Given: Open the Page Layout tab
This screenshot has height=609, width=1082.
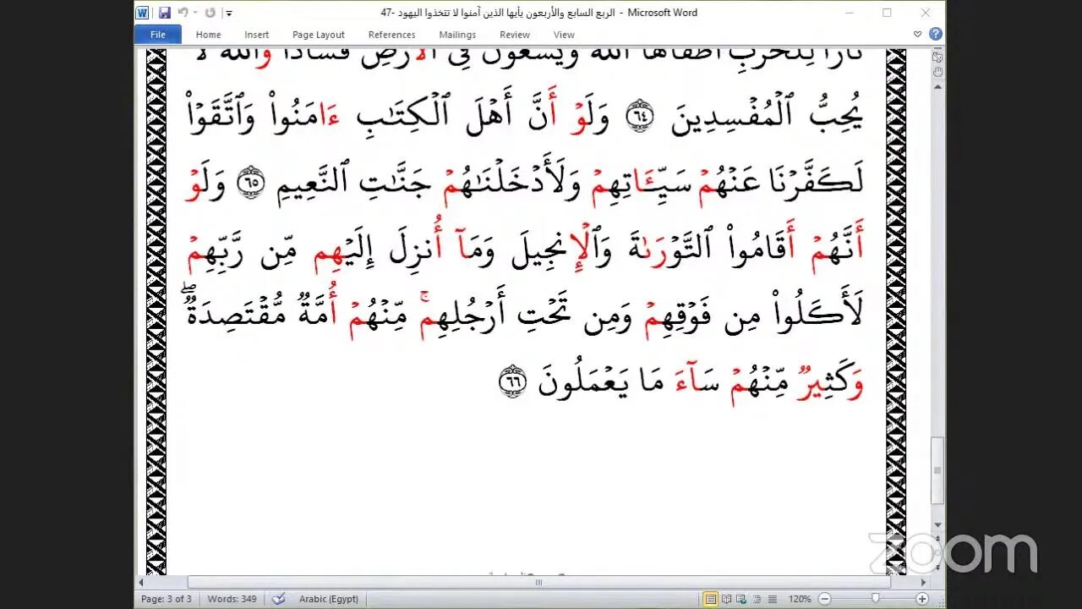Looking at the screenshot, I should tap(319, 35).
